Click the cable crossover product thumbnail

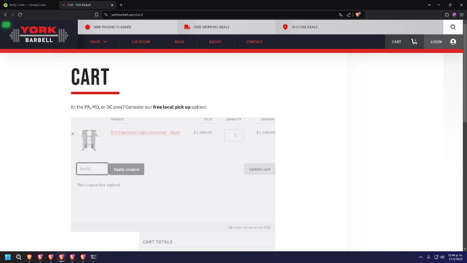tap(90, 140)
